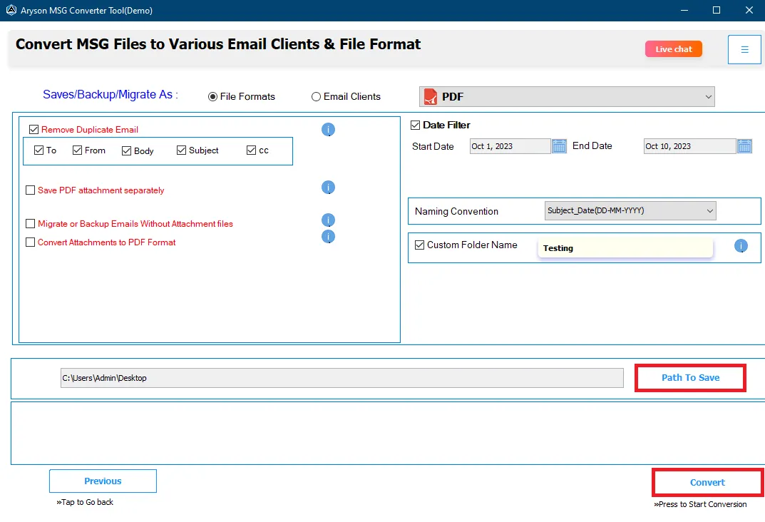Screen dimensions: 765x522
Task: Open info for Convert Attachments to PDF
Action: tap(329, 237)
